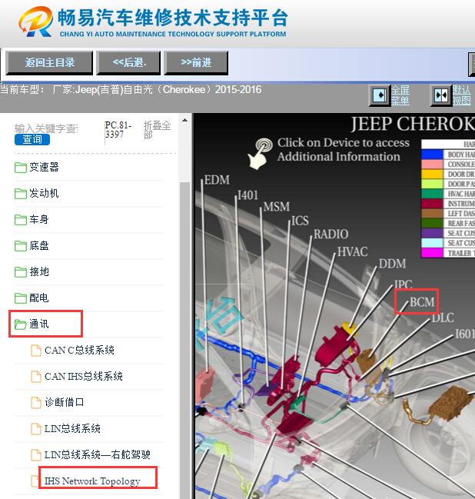The height and width of the screenshot is (499, 475).
Task: Click the DLC device label
Action: [443, 318]
